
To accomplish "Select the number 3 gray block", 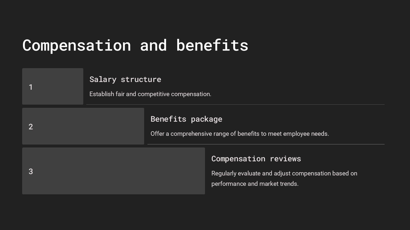I will pyautogui.click(x=113, y=171).
